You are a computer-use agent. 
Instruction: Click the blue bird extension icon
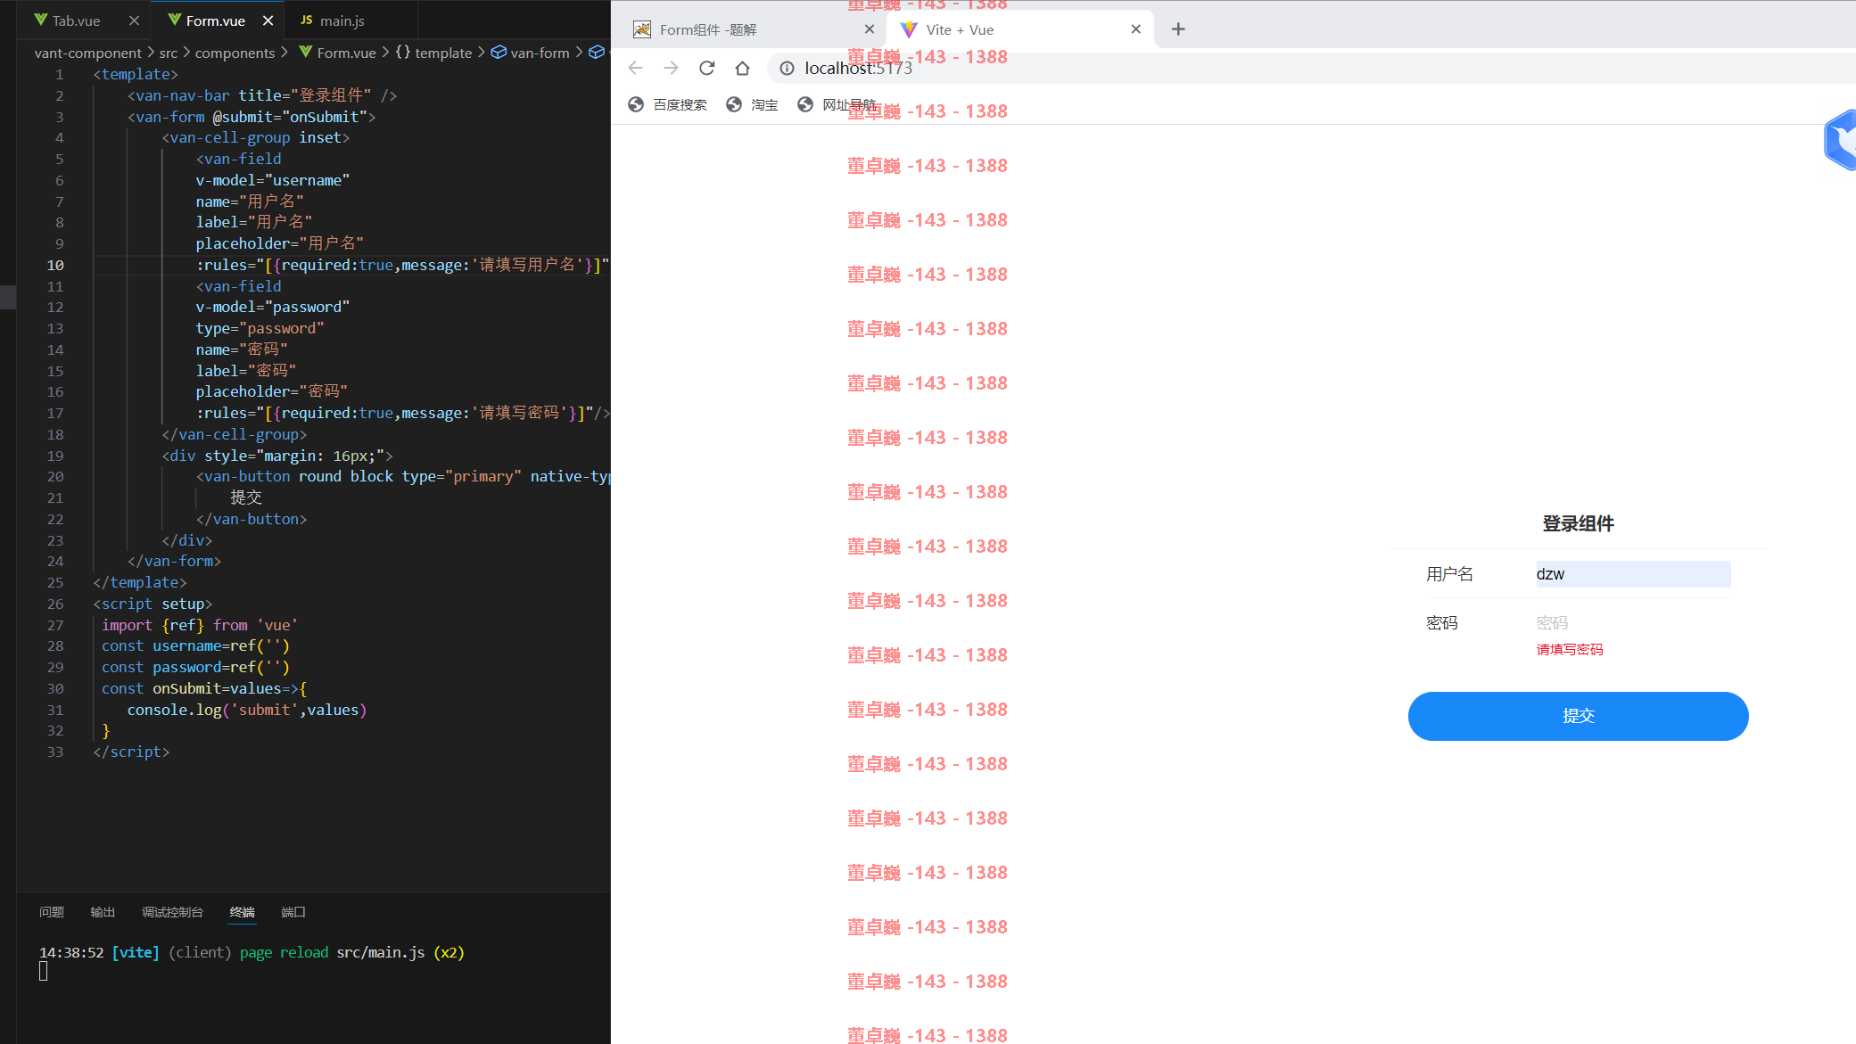[1841, 139]
